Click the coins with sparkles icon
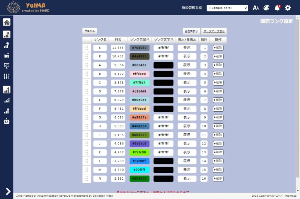Viewport: 300px width, 199px height. tap(6, 56)
